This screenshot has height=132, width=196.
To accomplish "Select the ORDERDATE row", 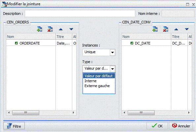I will pos(41,43).
